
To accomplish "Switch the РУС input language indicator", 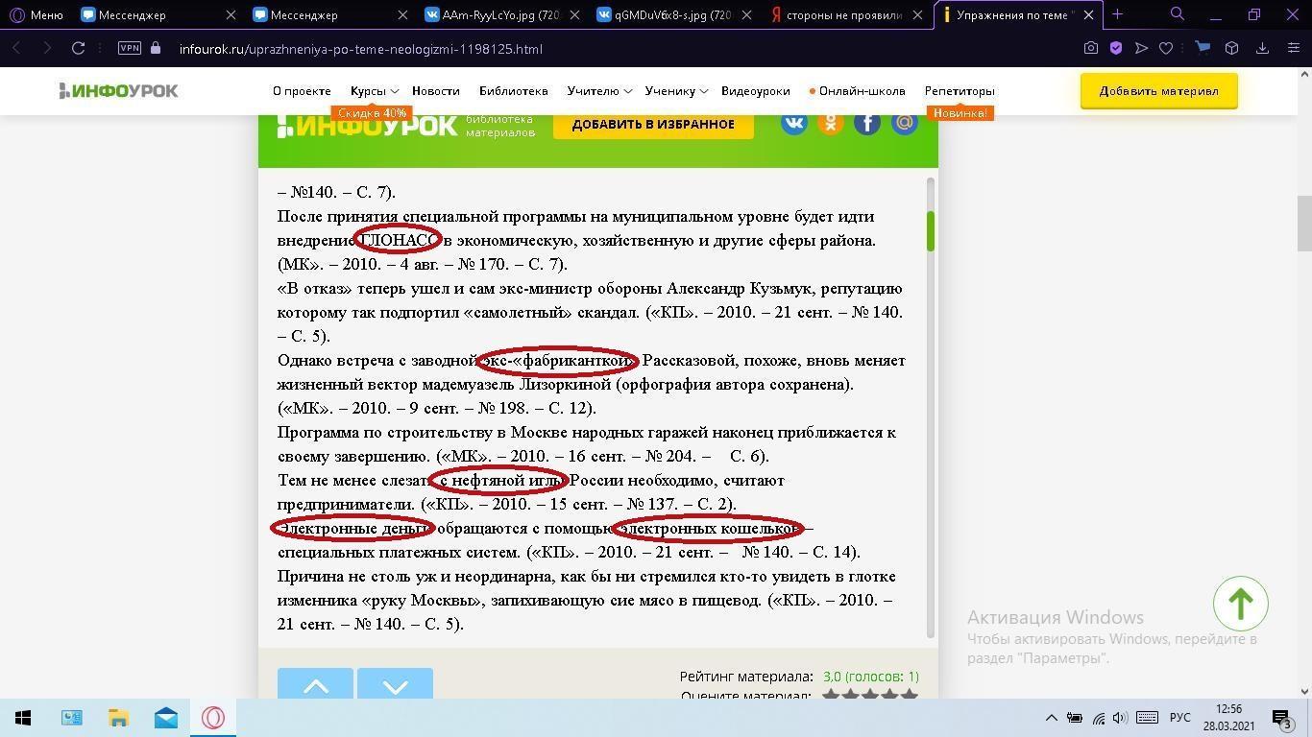I will click(1179, 718).
